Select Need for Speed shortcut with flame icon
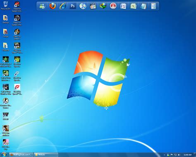196x157 pixels. tap(17, 34)
